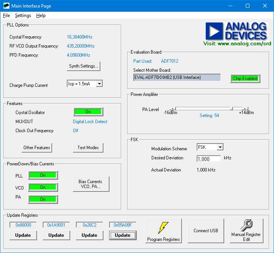The height and width of the screenshot is (253, 274).
Task: Open the Help menu
Action: [41, 15]
